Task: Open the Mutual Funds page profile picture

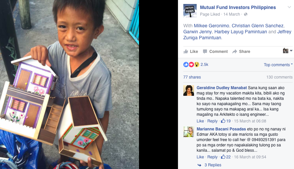Action: [x=190, y=11]
